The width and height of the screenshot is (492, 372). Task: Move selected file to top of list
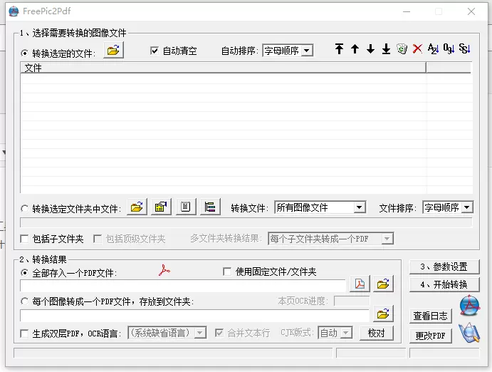(x=339, y=49)
